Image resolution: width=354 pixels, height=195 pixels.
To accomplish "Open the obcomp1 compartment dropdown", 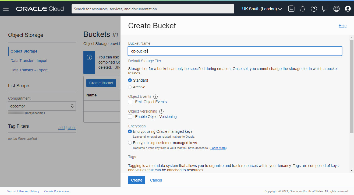I will coord(42,106).
